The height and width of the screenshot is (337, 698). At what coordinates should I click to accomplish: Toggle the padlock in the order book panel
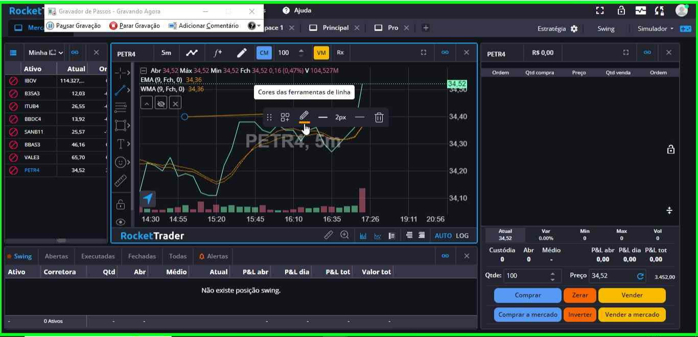point(671,149)
